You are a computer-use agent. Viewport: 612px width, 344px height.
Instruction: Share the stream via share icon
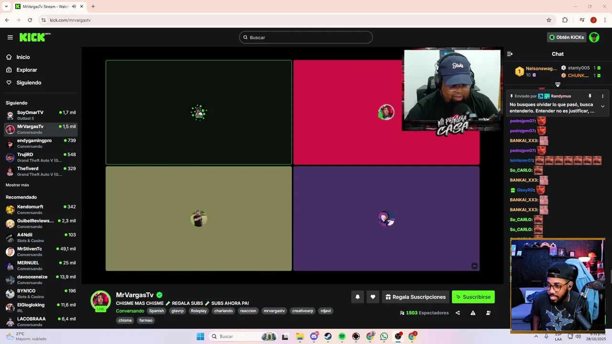458,313
